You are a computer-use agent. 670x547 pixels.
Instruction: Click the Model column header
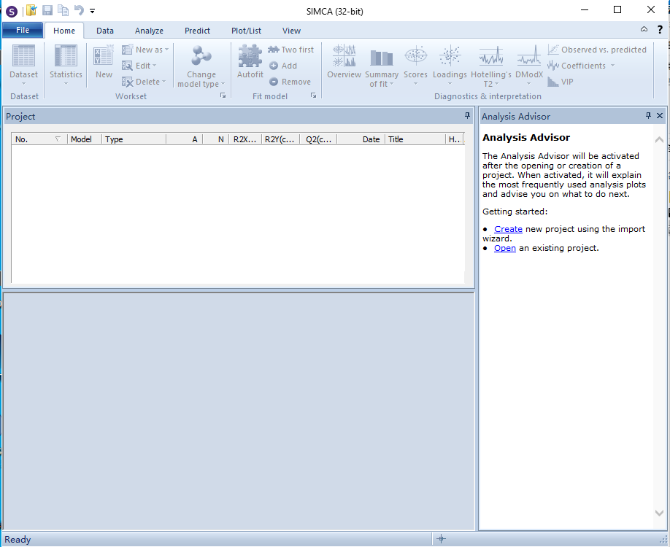84,139
